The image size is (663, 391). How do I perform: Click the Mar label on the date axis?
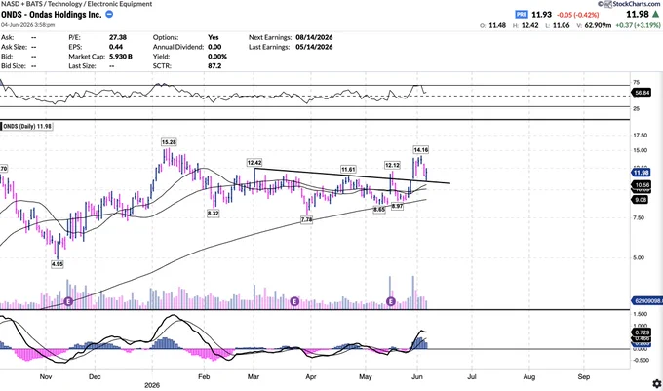[x=253, y=376]
